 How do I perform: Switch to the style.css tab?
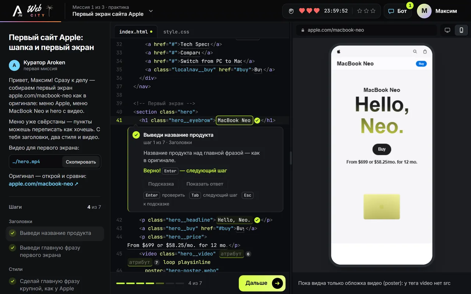point(176,32)
